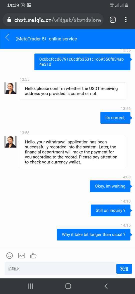Open the emoji smiley picker
Viewport: 135px width, 294px height.
coord(9,255)
